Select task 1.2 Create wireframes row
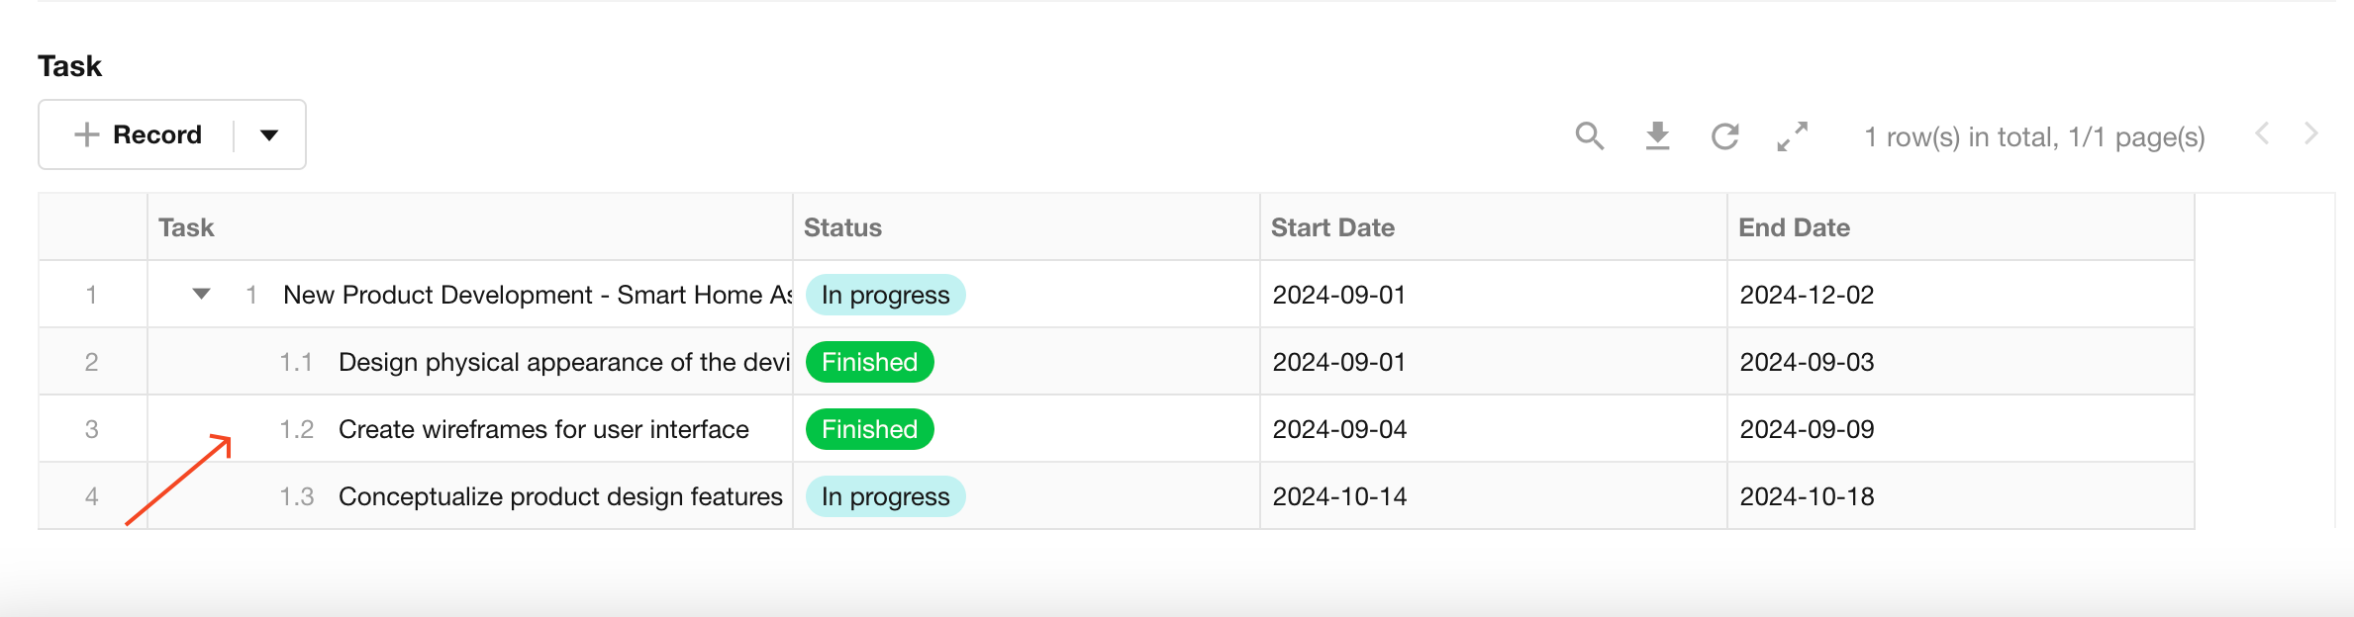The height and width of the screenshot is (617, 2354). [543, 429]
